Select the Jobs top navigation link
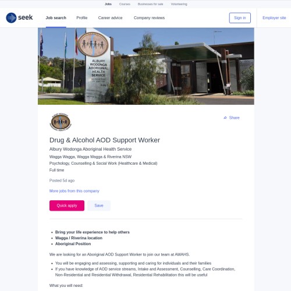The width and height of the screenshot is (291, 291). pyautogui.click(x=108, y=4)
